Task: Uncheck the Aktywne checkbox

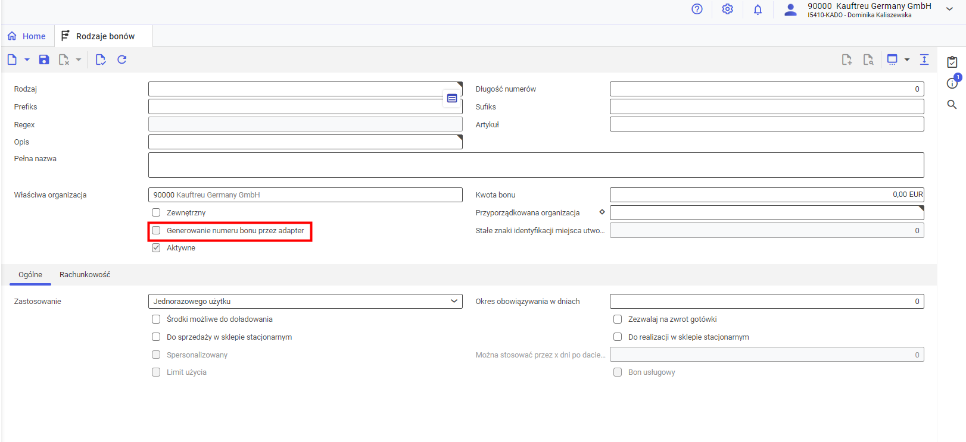Action: pos(156,248)
